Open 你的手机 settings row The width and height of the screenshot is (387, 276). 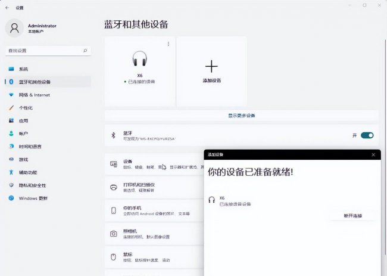click(x=154, y=210)
